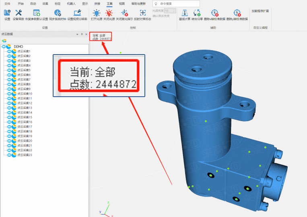Screen dimensions: 307x217
Task: Click 关闭光源 to turn off light
Action: click(109, 14)
